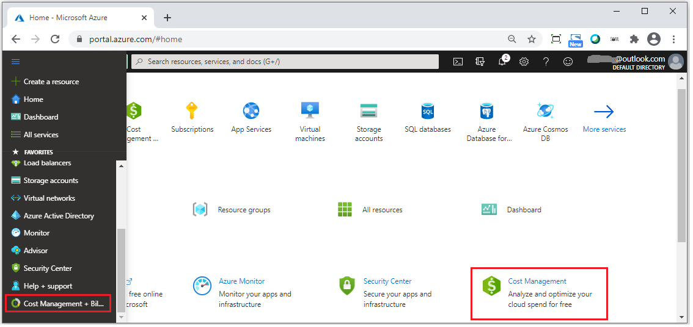Open the Cost Management tool link
This screenshot has width=693, height=327.
[537, 281]
